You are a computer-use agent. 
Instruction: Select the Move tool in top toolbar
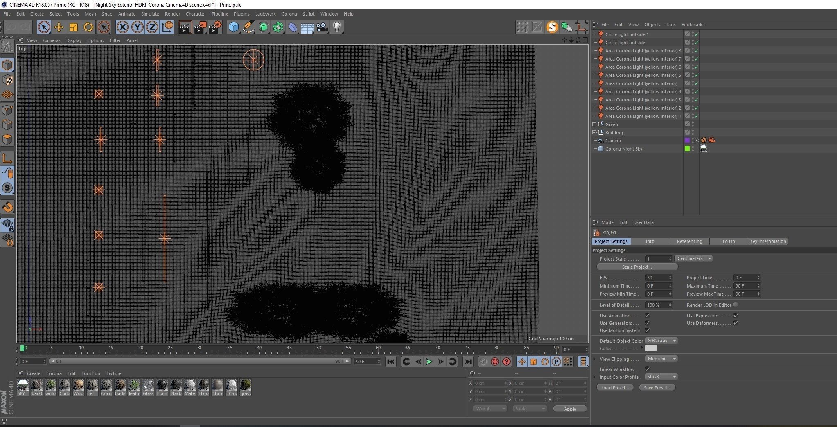pyautogui.click(x=59, y=27)
